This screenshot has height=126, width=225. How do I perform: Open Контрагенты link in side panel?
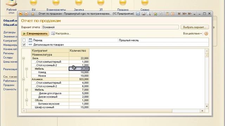point(10,41)
